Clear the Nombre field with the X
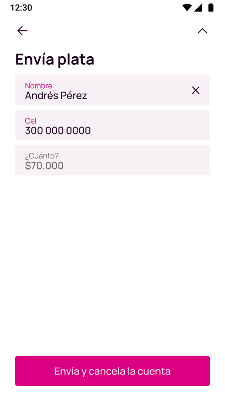This screenshot has width=225, height=401. click(196, 90)
